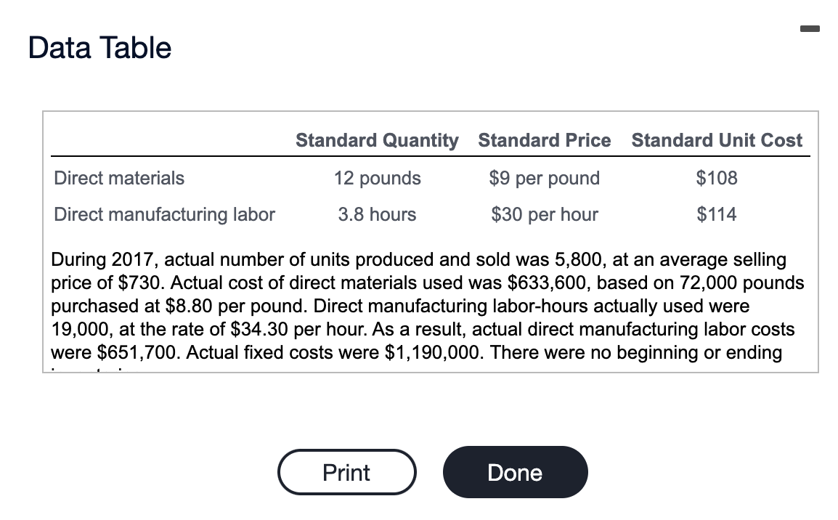
Task: Click the 12 pounds quantity cell
Action: pos(377,178)
